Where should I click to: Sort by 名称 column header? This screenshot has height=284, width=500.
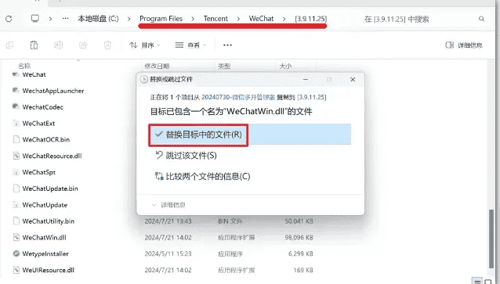pyautogui.click(x=24, y=66)
